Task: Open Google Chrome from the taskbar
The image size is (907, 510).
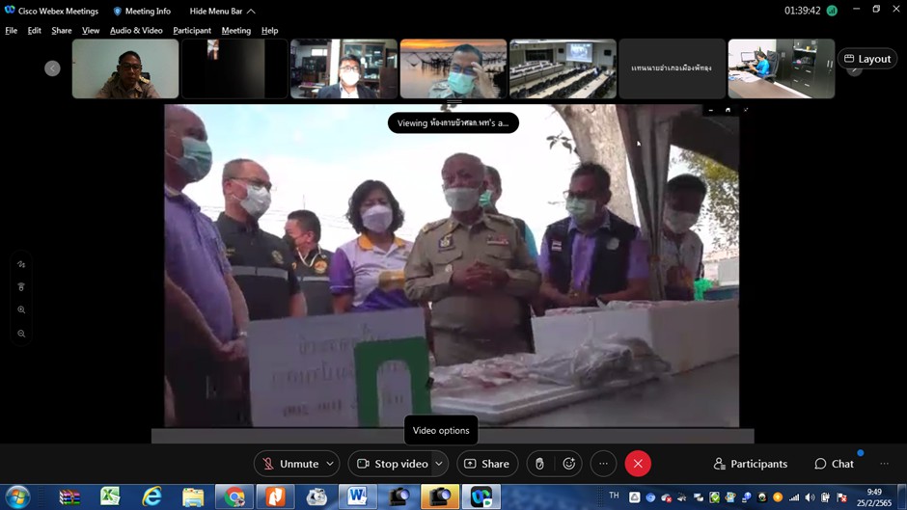Action: coord(234,497)
